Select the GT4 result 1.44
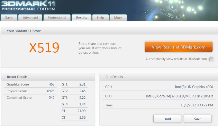Screen dimensions: 218x126 click(x=82, y=104)
